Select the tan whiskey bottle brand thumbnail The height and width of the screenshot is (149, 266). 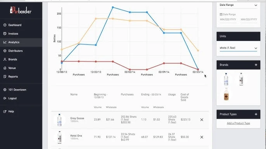(x=226, y=94)
